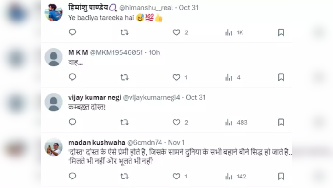Screen dimensions: 333x188
Task: Open madan kushwaha's profile name
Action: pyautogui.click(x=97, y=143)
